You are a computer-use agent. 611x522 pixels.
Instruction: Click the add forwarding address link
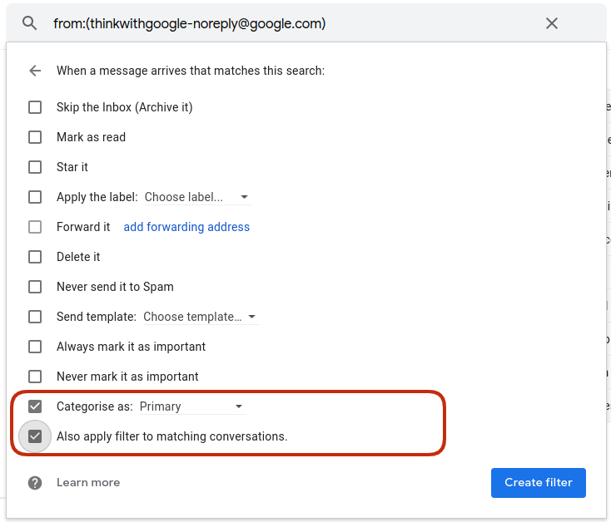click(186, 227)
